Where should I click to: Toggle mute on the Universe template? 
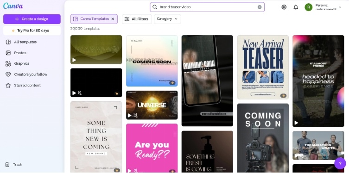[135, 116]
